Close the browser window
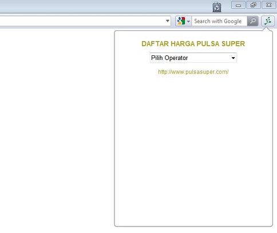 click(x=269, y=5)
